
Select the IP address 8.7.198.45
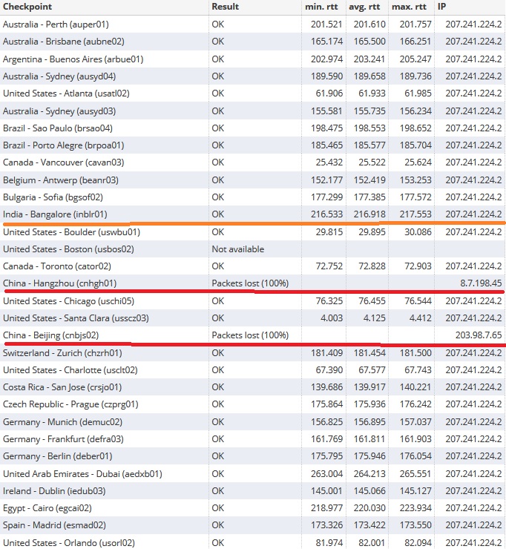pyautogui.click(x=480, y=283)
